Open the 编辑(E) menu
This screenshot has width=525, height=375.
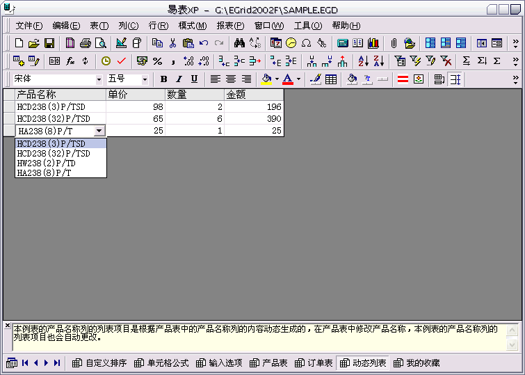tap(66, 26)
